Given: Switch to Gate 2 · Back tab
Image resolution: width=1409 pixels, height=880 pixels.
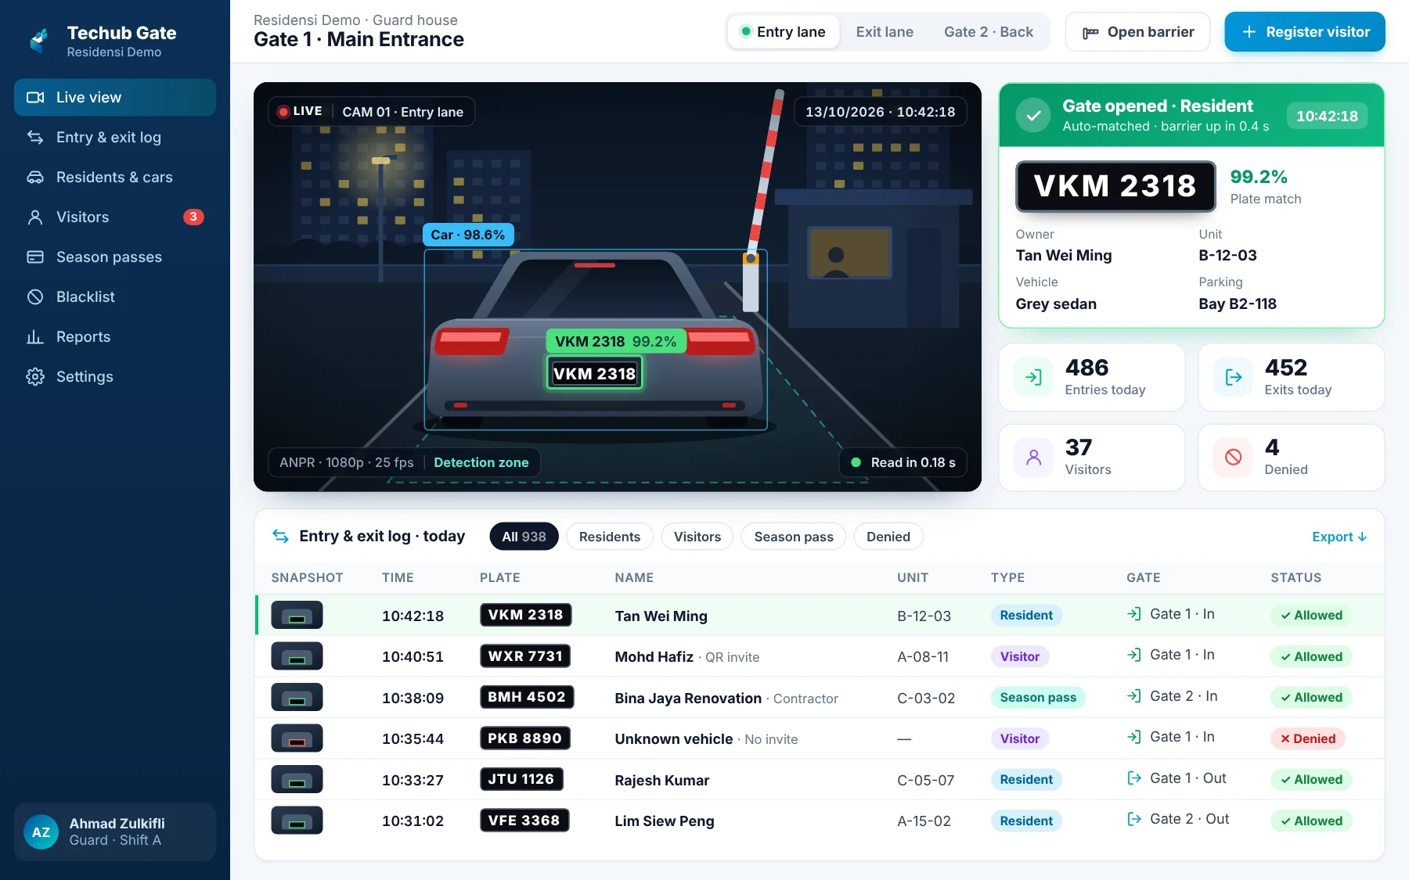Looking at the screenshot, I should pos(989,32).
